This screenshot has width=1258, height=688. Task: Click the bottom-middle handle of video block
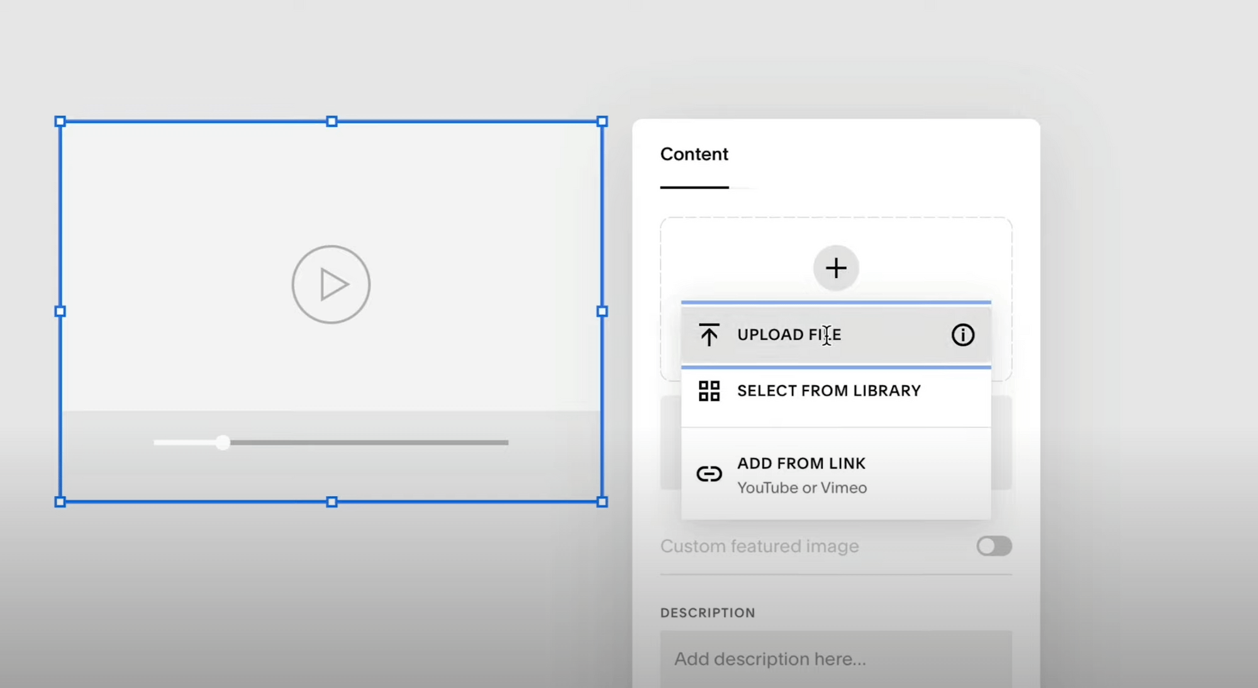pos(331,502)
